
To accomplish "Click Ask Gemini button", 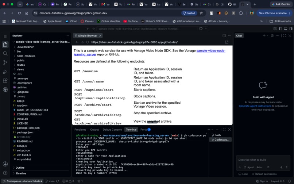I will click(281, 4).
